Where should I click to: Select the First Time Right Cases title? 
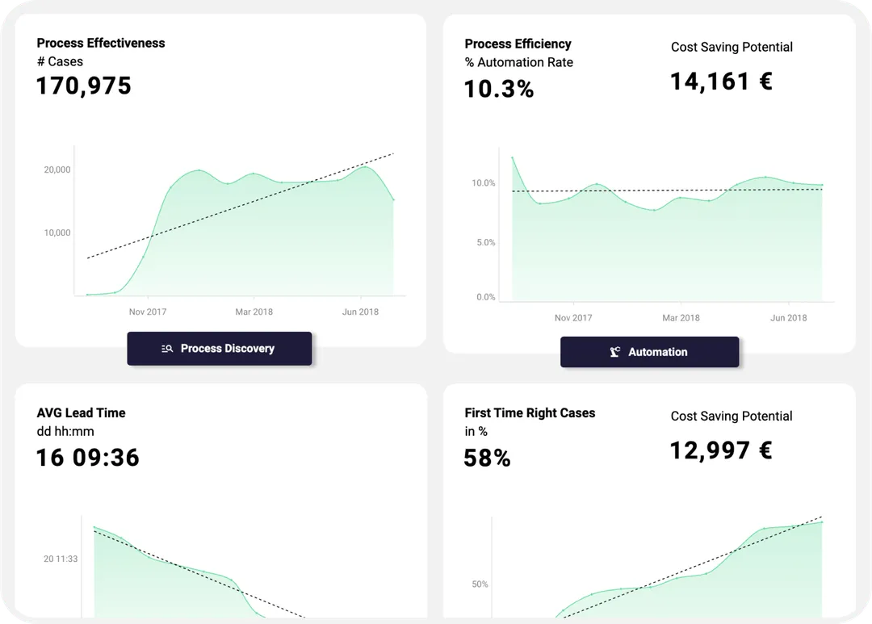[x=530, y=413]
